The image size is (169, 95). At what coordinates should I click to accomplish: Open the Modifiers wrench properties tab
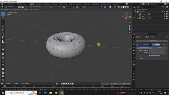[134, 64]
